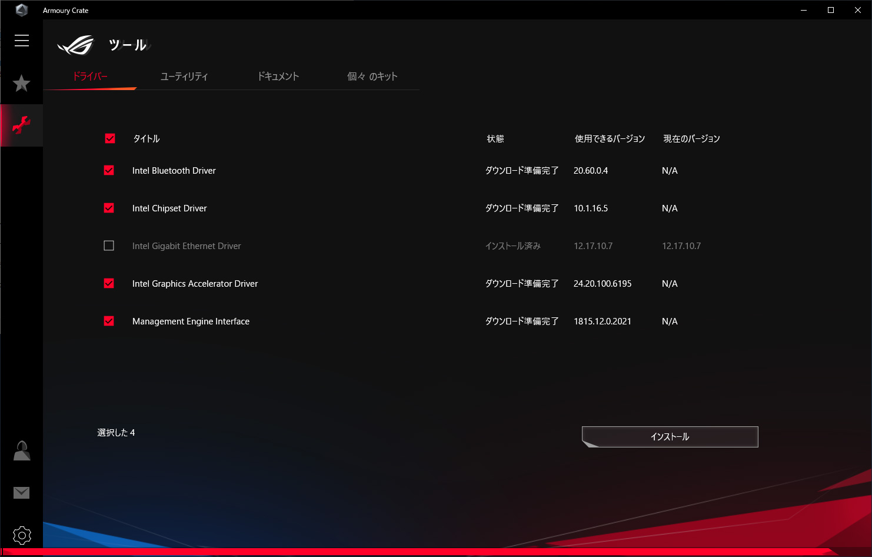The width and height of the screenshot is (872, 557).
Task: Check the Intel Gigabit Ethernet Driver checkbox
Action: click(x=109, y=246)
